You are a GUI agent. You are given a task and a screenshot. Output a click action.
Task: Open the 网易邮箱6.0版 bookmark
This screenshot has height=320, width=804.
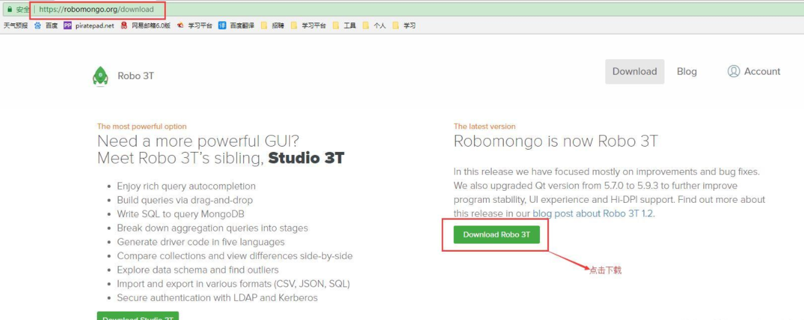[x=145, y=26]
